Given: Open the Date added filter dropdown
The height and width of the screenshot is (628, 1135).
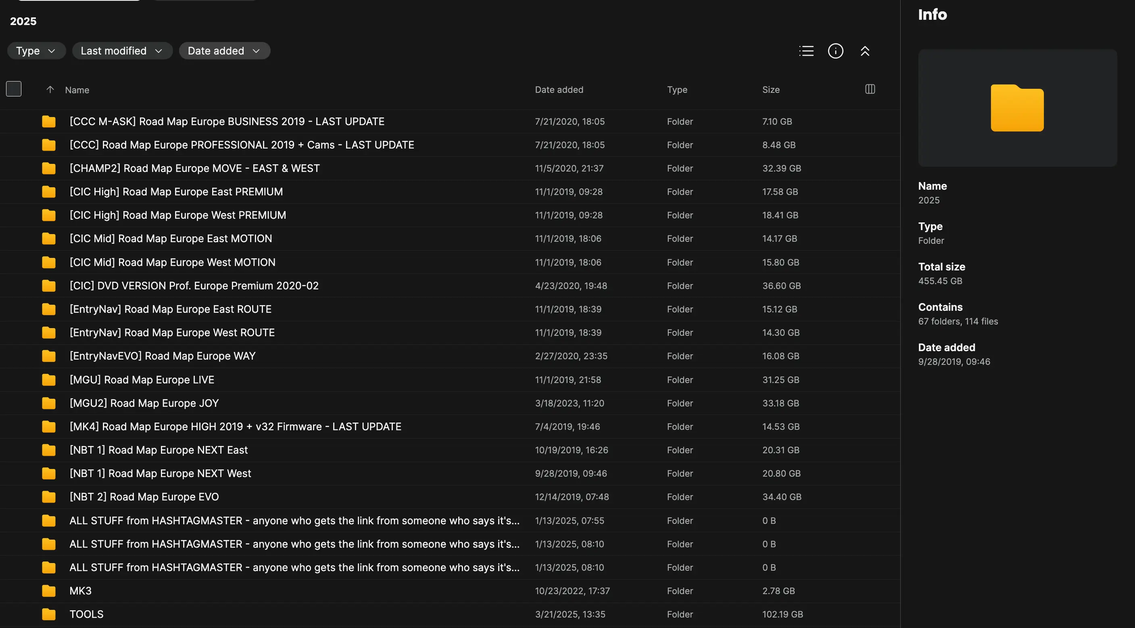Looking at the screenshot, I should [x=224, y=51].
